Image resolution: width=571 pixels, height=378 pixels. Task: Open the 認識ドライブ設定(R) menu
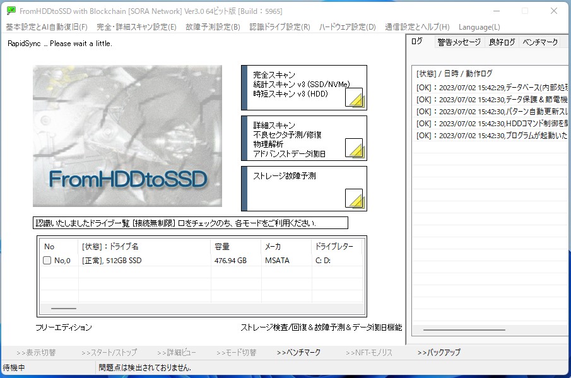[x=280, y=27]
